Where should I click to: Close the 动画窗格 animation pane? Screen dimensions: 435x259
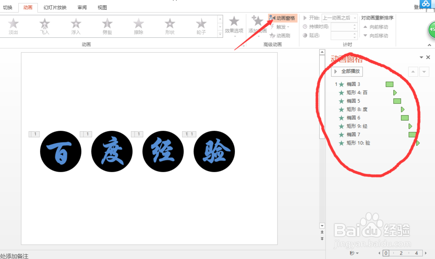pos(428,57)
